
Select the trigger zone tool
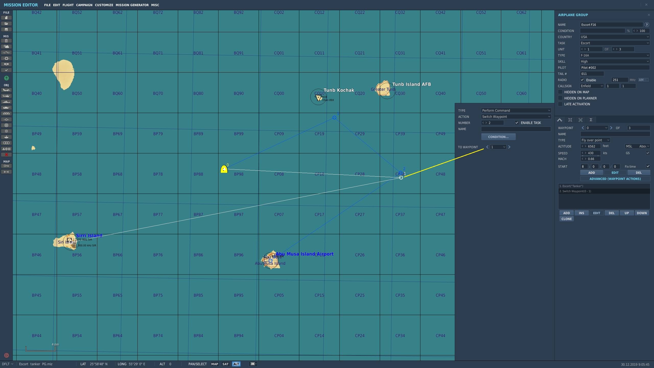pos(6,125)
